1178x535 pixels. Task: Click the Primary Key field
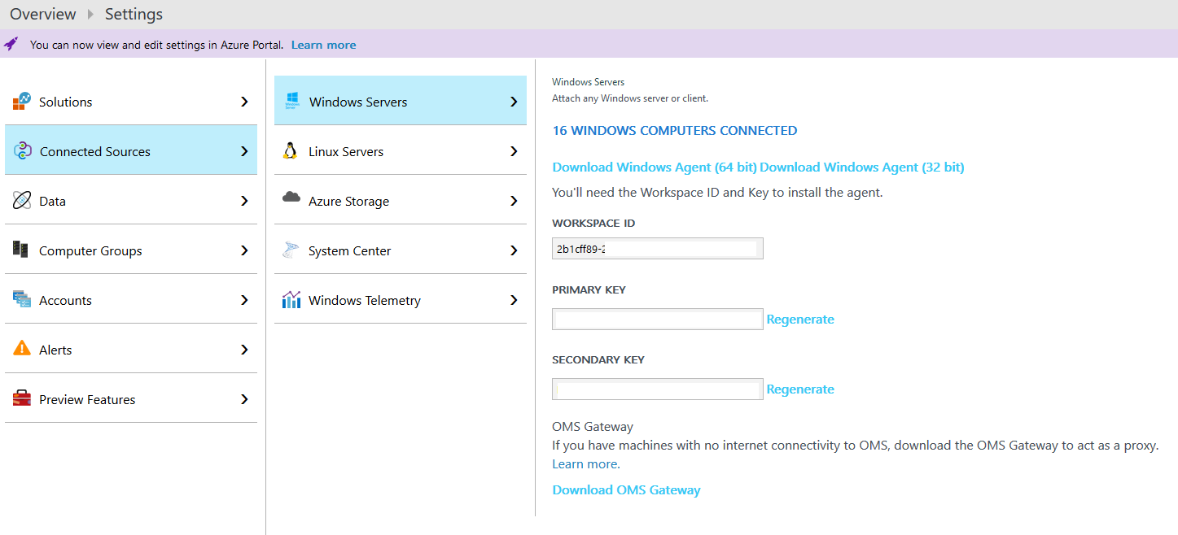pos(658,320)
